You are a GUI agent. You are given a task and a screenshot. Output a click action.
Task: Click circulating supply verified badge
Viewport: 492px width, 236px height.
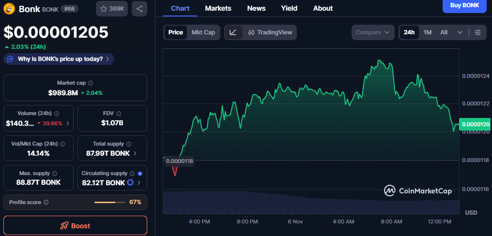coord(140,173)
